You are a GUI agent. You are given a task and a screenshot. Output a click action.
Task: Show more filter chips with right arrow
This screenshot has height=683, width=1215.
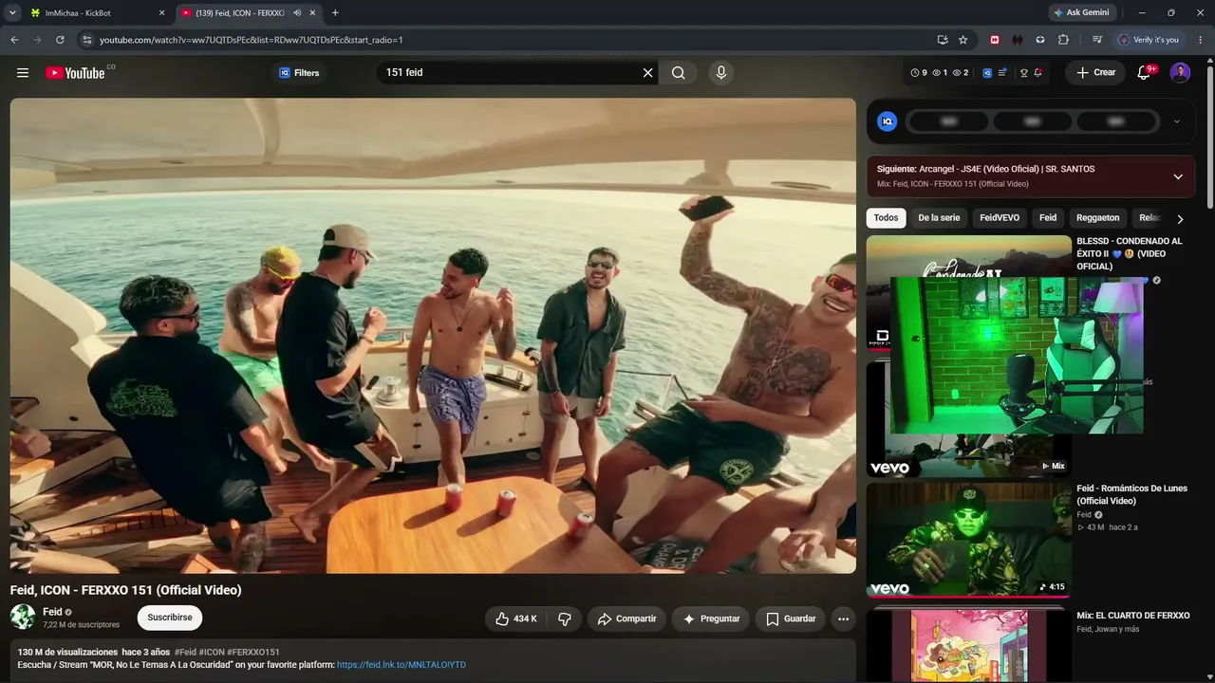click(1180, 218)
